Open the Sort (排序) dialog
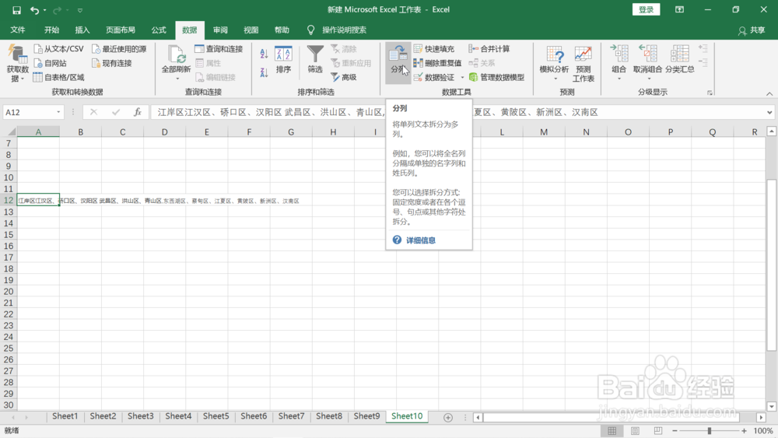 point(283,60)
